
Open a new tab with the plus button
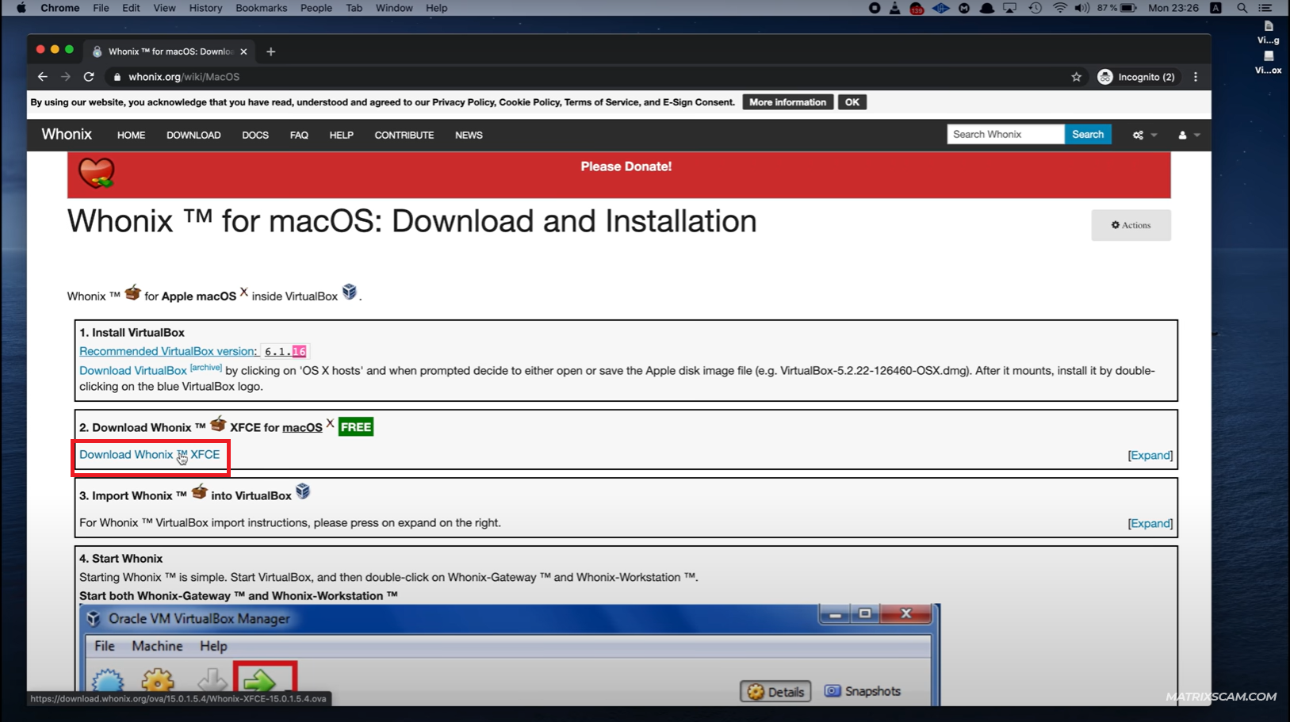click(271, 52)
